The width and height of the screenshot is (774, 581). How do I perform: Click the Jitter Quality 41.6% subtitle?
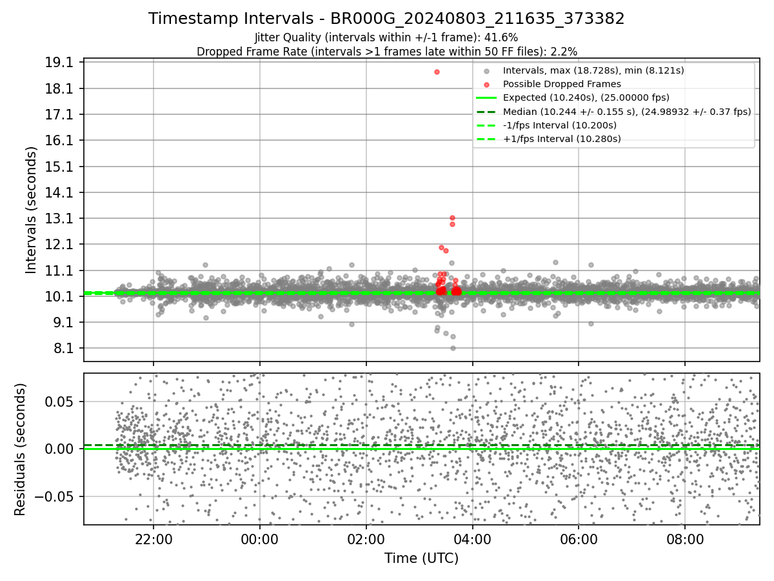point(386,37)
